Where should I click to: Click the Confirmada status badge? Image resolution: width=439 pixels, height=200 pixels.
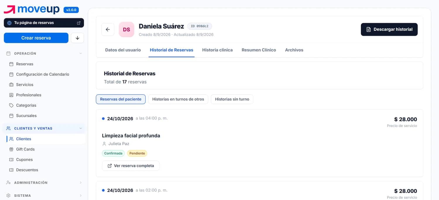[x=113, y=153]
